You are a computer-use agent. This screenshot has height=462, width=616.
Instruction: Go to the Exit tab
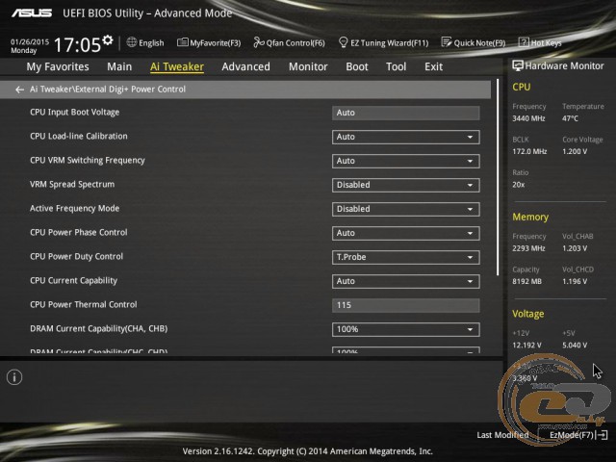pos(433,66)
